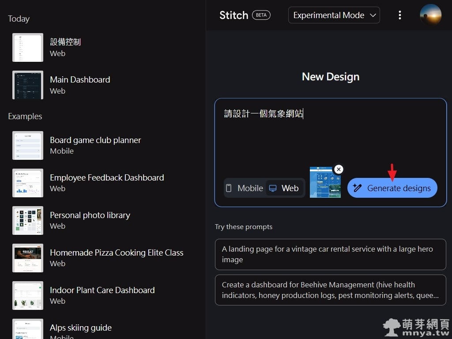Select the Web platform option

(284, 188)
